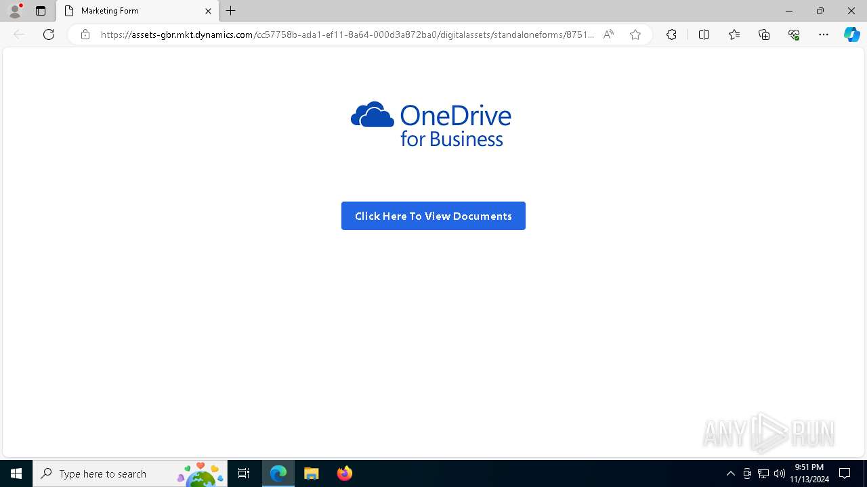This screenshot has height=487, width=867.
Task: Click the address bar URL
Action: click(347, 34)
